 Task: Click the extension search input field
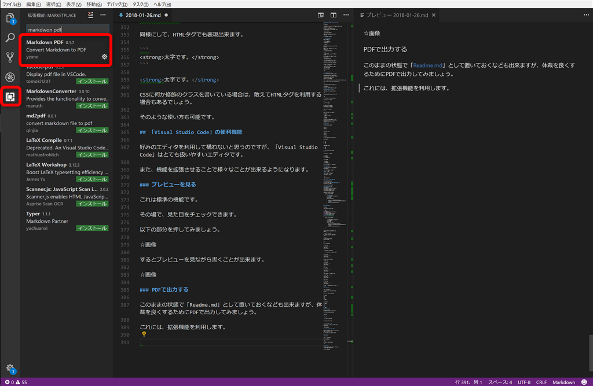coord(67,30)
